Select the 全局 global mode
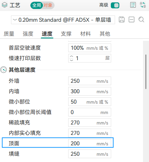 pyautogui.click(x=36, y=5)
